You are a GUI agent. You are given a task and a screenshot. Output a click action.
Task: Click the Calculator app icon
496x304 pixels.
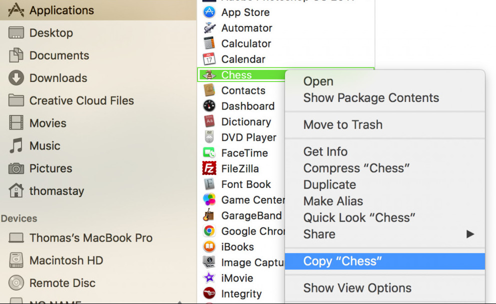[209, 43]
